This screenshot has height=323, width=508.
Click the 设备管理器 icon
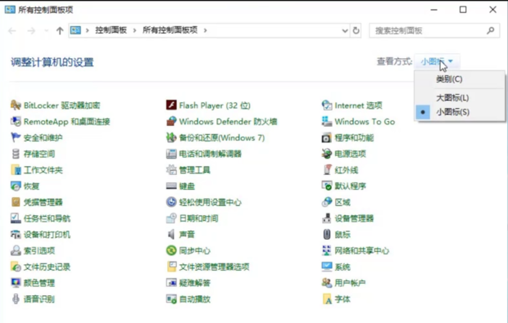[327, 218]
